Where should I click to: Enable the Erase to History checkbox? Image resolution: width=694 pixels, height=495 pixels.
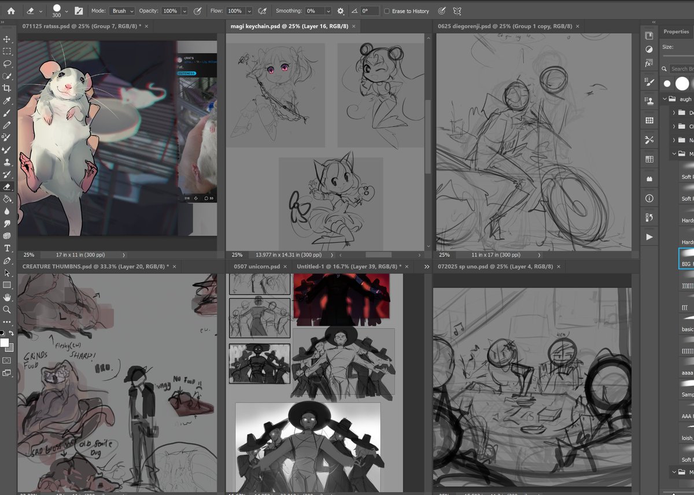[387, 10]
